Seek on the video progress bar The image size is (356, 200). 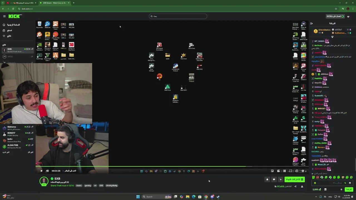point(172,167)
